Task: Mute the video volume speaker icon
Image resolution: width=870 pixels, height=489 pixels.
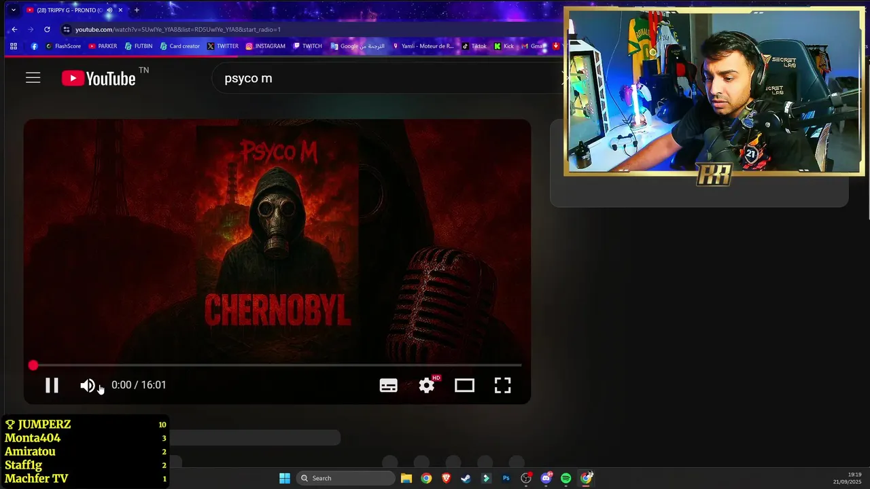Action: [x=87, y=386]
